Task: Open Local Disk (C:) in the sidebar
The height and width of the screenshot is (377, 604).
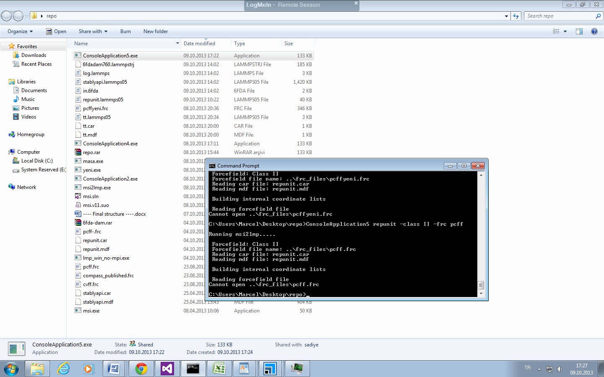Action: (37, 161)
